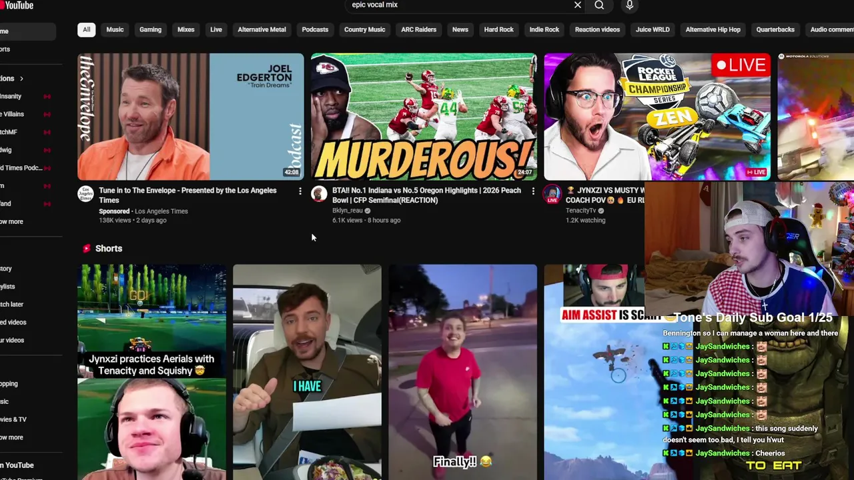Select the Alternative Metal filter chip
Image resolution: width=854 pixels, height=480 pixels.
coord(262,29)
